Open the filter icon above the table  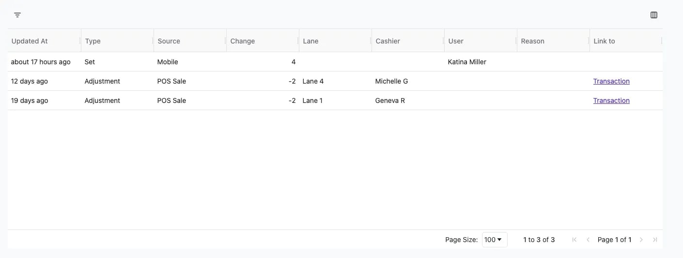coord(17,15)
